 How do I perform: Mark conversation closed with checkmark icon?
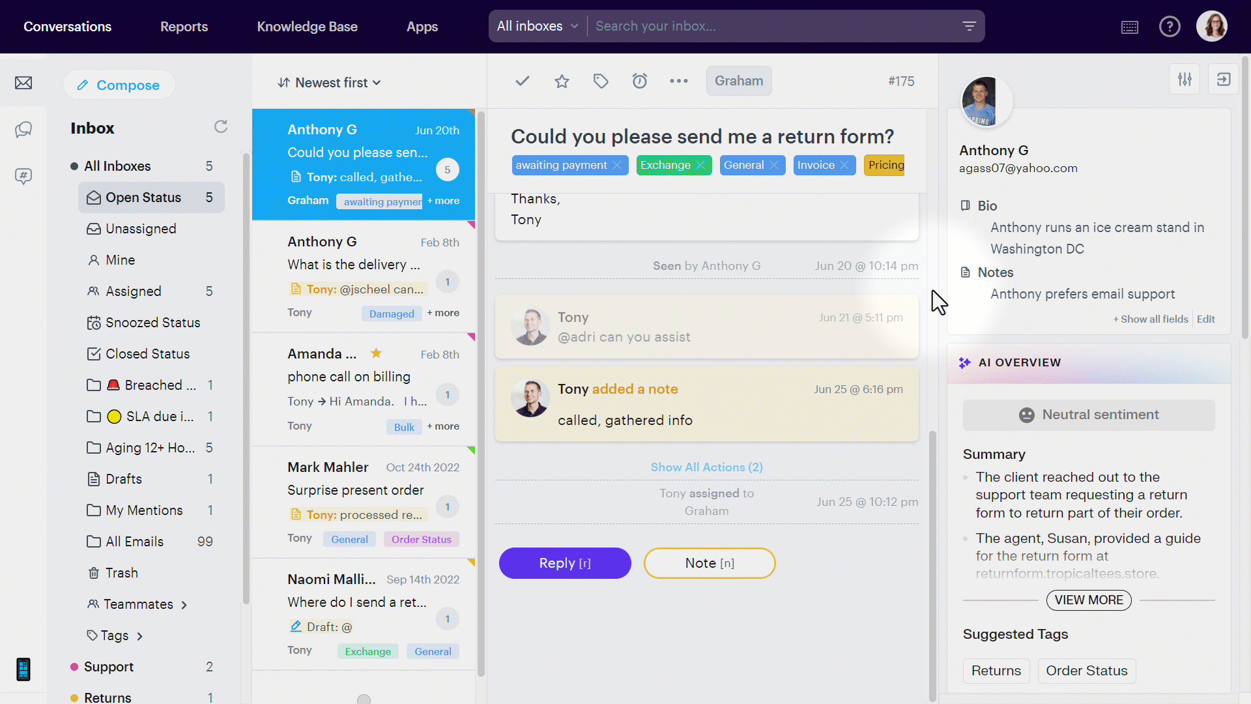click(x=522, y=81)
